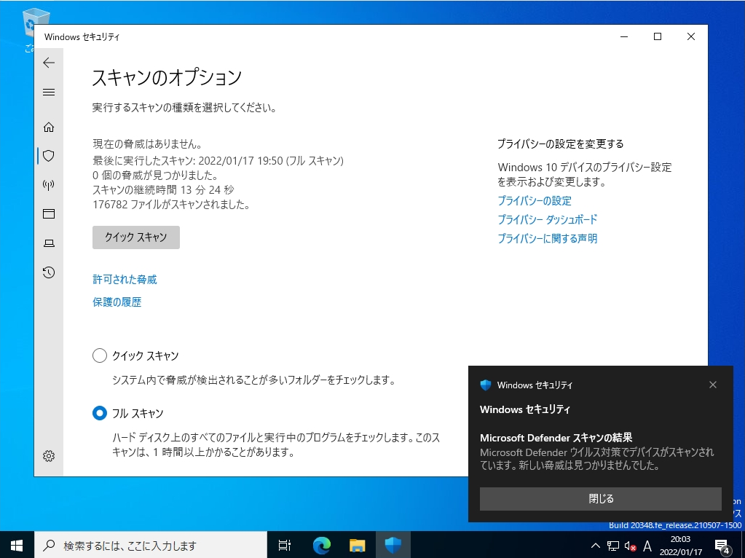Open File Explorer from taskbar

tap(358, 546)
